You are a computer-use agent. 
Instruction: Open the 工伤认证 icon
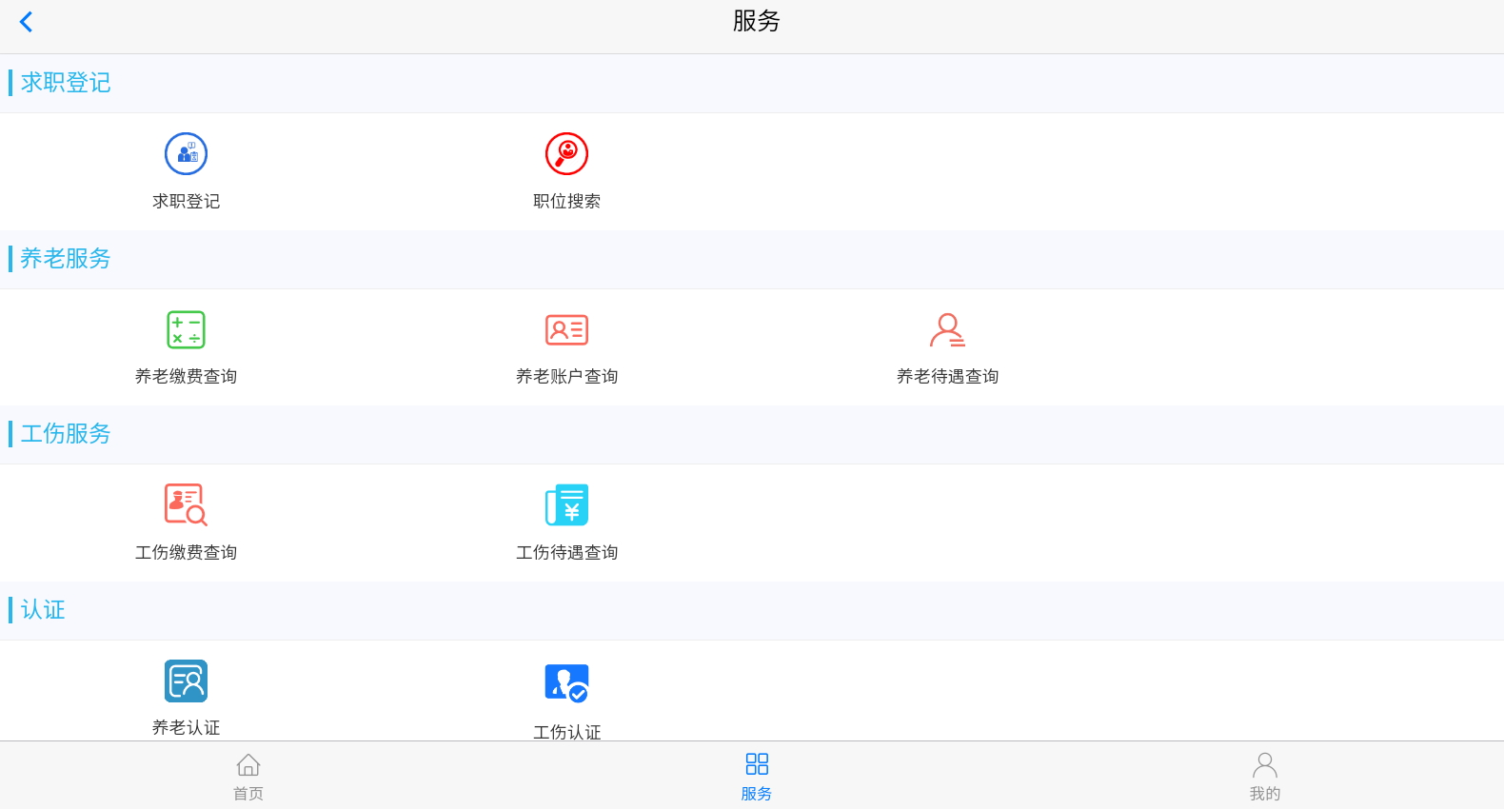[x=566, y=682]
